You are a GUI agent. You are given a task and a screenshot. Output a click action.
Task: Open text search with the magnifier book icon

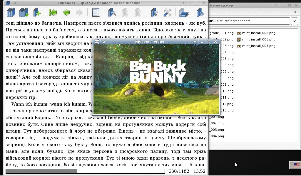[112, 13]
